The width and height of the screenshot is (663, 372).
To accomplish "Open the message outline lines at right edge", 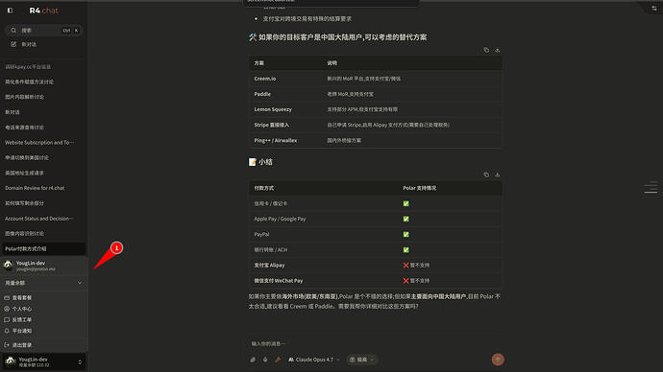I will (651, 187).
